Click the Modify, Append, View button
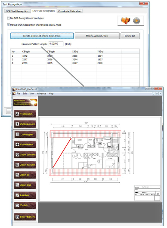This screenshot has height=228, width=167. point(97,36)
